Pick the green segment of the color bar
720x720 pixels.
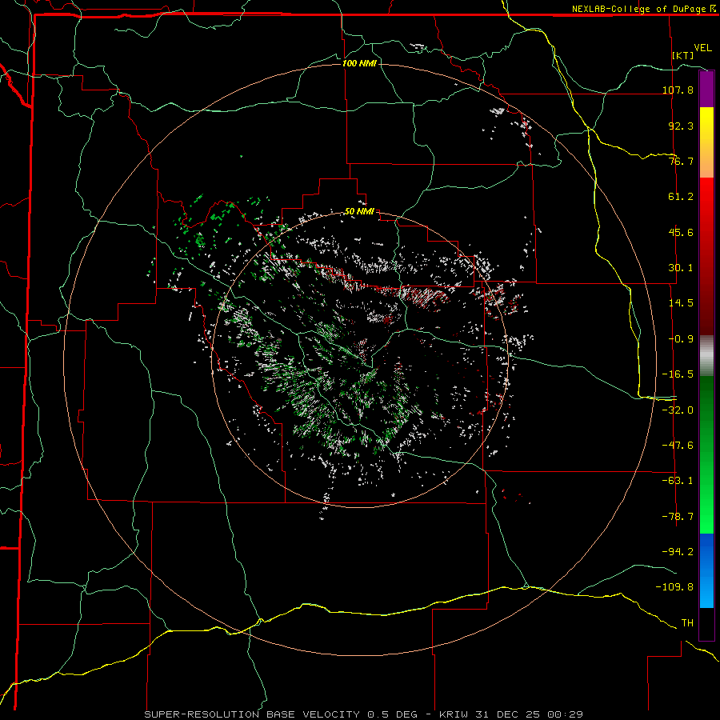706,454
